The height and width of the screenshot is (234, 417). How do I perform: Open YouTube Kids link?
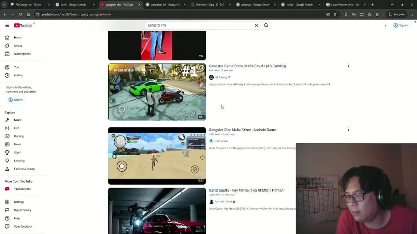point(22,189)
